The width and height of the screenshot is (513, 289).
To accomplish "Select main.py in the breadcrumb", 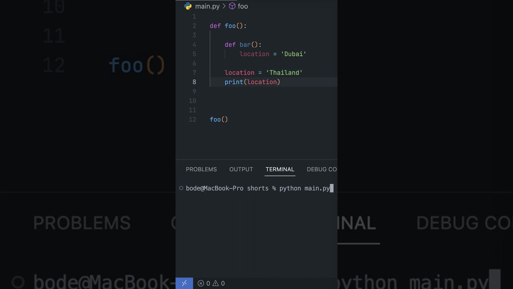I will coord(207,6).
